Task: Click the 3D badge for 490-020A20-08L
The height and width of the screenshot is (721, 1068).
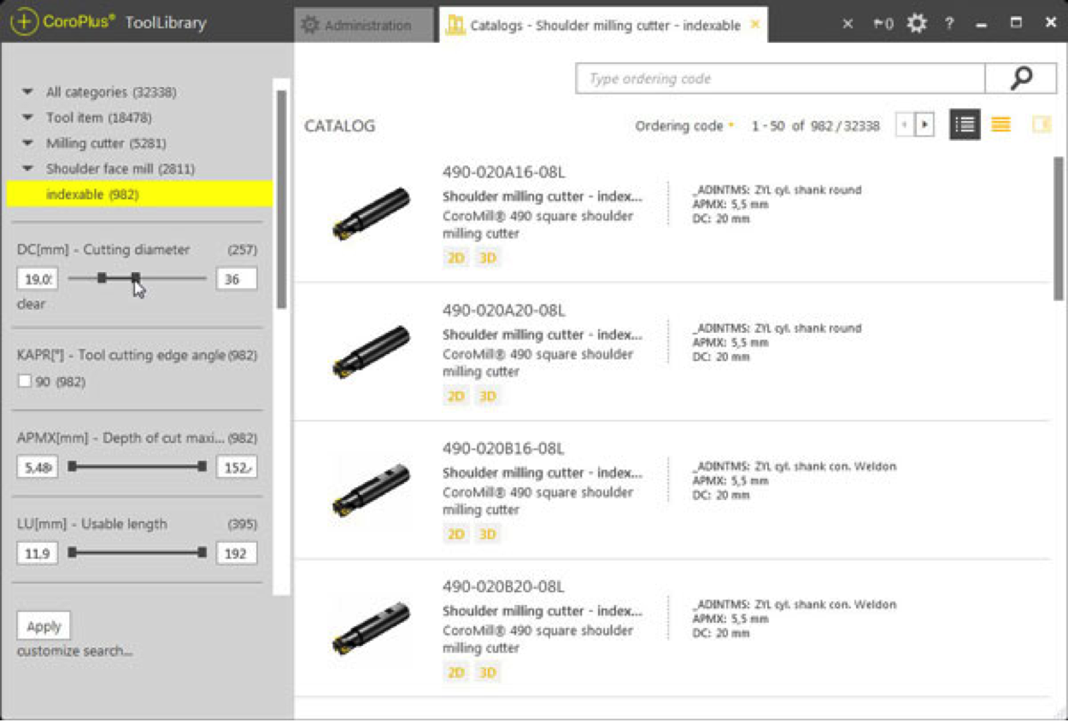Action: point(487,396)
